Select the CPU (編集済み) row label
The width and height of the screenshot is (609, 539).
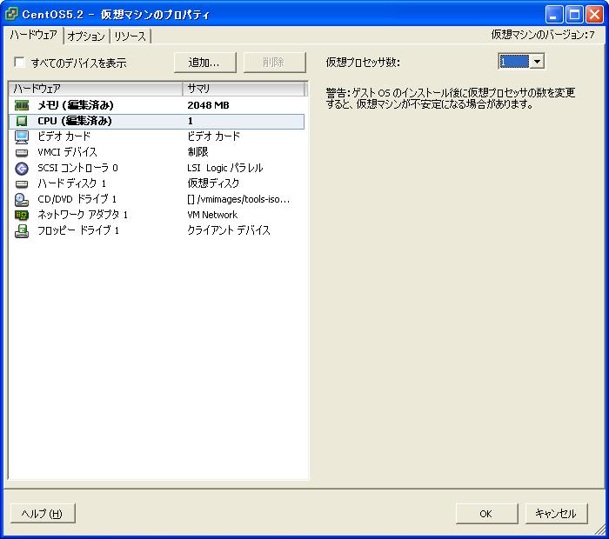tap(75, 121)
